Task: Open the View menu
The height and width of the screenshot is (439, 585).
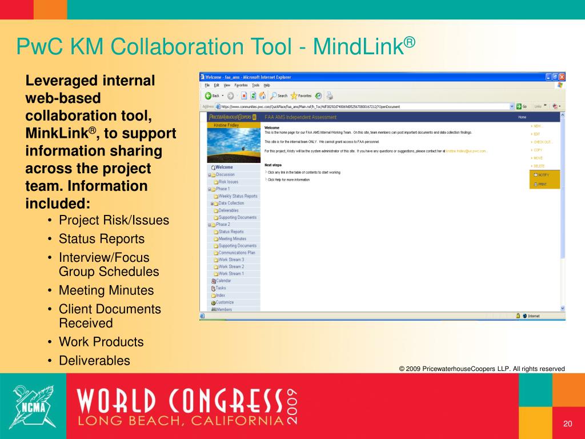Action: [x=227, y=85]
